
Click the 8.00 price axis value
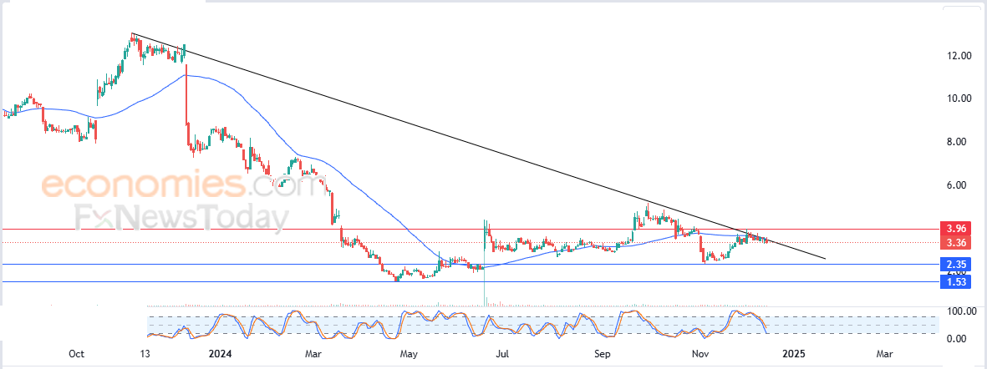959,142
